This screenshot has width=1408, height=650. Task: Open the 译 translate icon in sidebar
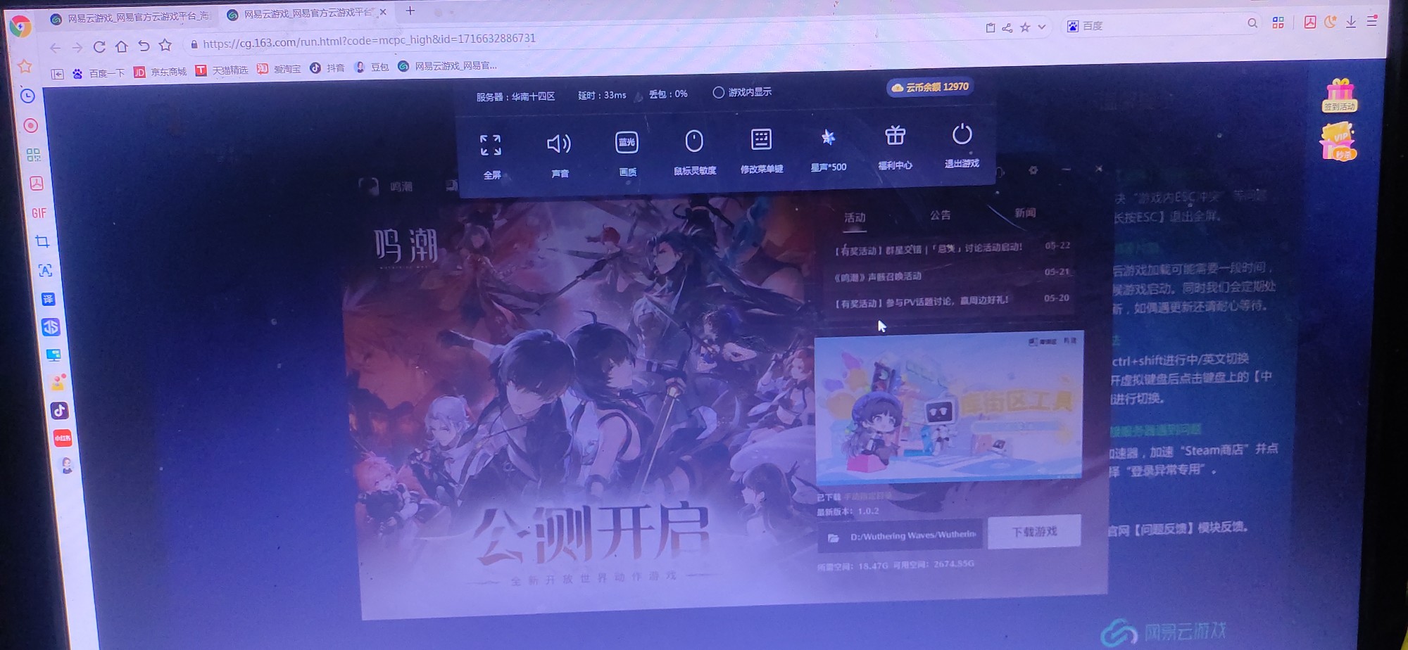48,299
